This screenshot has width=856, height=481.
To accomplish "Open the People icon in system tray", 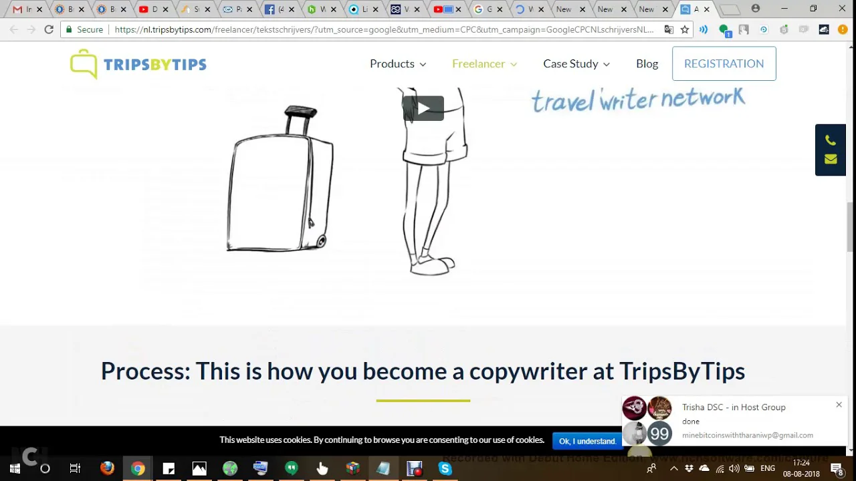I will click(x=651, y=469).
